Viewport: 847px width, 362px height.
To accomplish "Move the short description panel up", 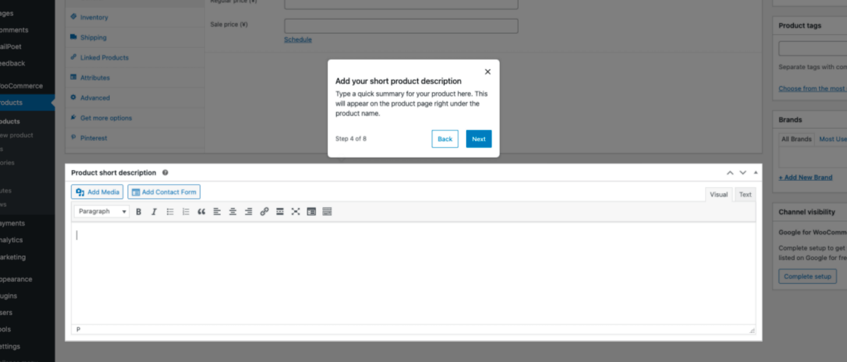I will click(x=730, y=173).
